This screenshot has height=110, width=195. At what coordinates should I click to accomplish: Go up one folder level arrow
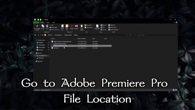43,35
